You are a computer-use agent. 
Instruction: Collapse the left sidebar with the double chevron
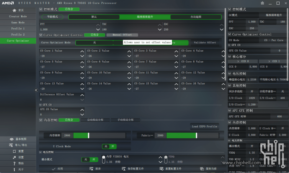point(36,90)
